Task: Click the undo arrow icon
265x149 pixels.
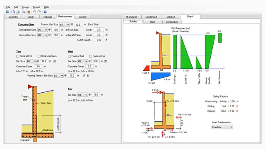Action: click(x=34, y=12)
